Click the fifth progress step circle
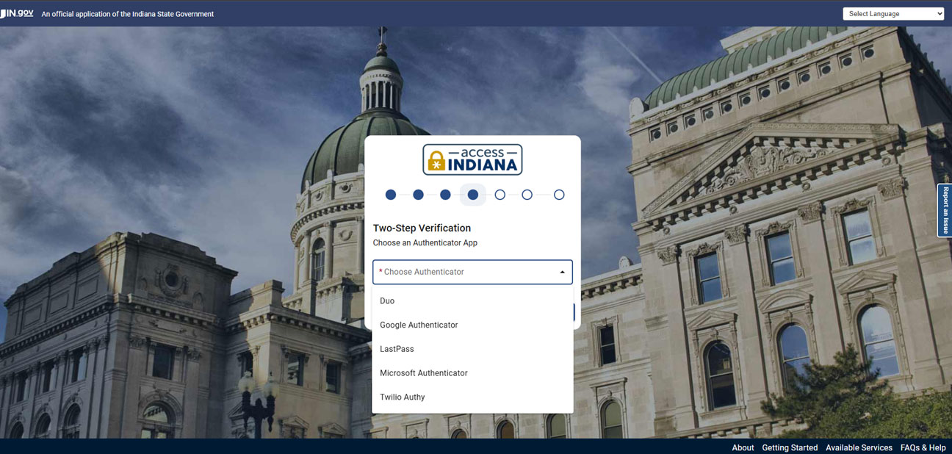The image size is (952, 454). (500, 195)
